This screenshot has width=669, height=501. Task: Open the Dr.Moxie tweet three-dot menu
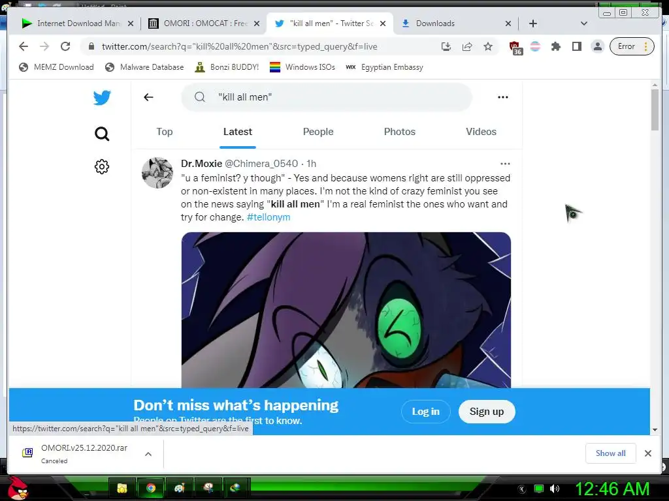point(505,164)
